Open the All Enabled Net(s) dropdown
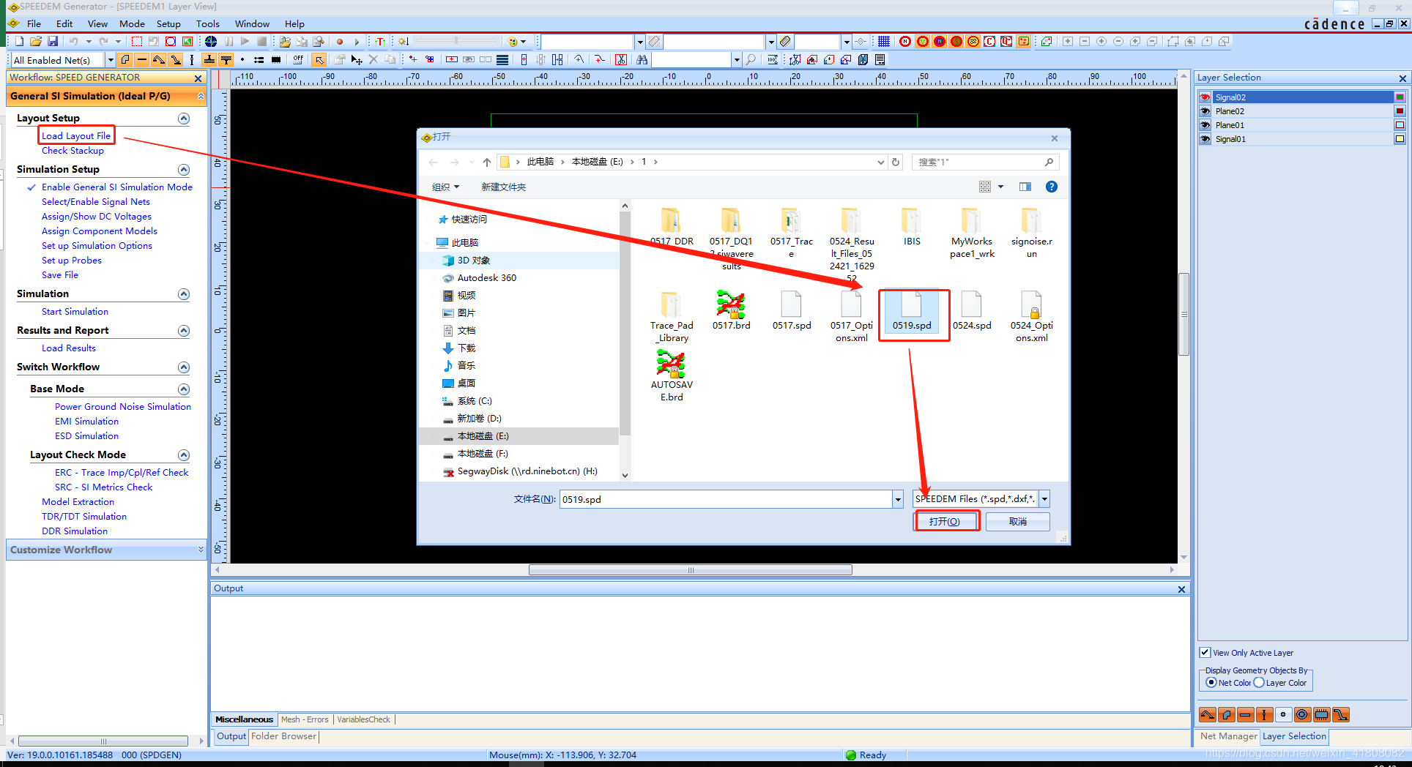Viewport: 1412px width, 767px height. click(x=111, y=60)
